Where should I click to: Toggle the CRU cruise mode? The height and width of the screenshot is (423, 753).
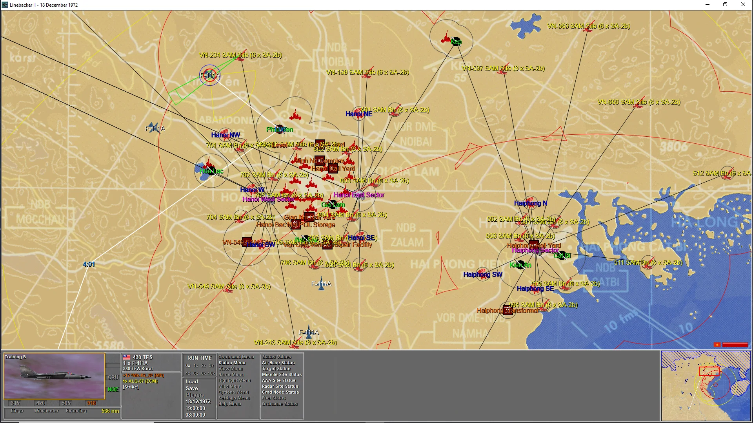click(113, 377)
